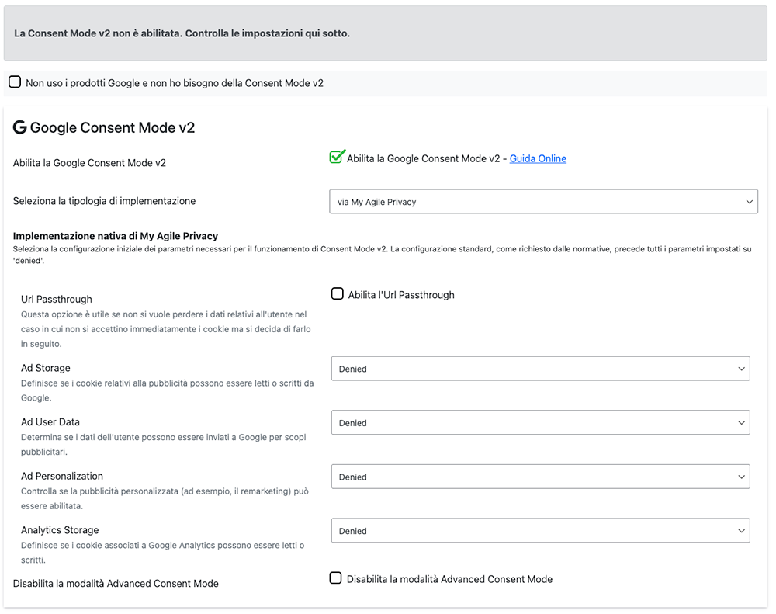Click the 'Consent Mode v2 non è abilitata' notice

point(182,34)
